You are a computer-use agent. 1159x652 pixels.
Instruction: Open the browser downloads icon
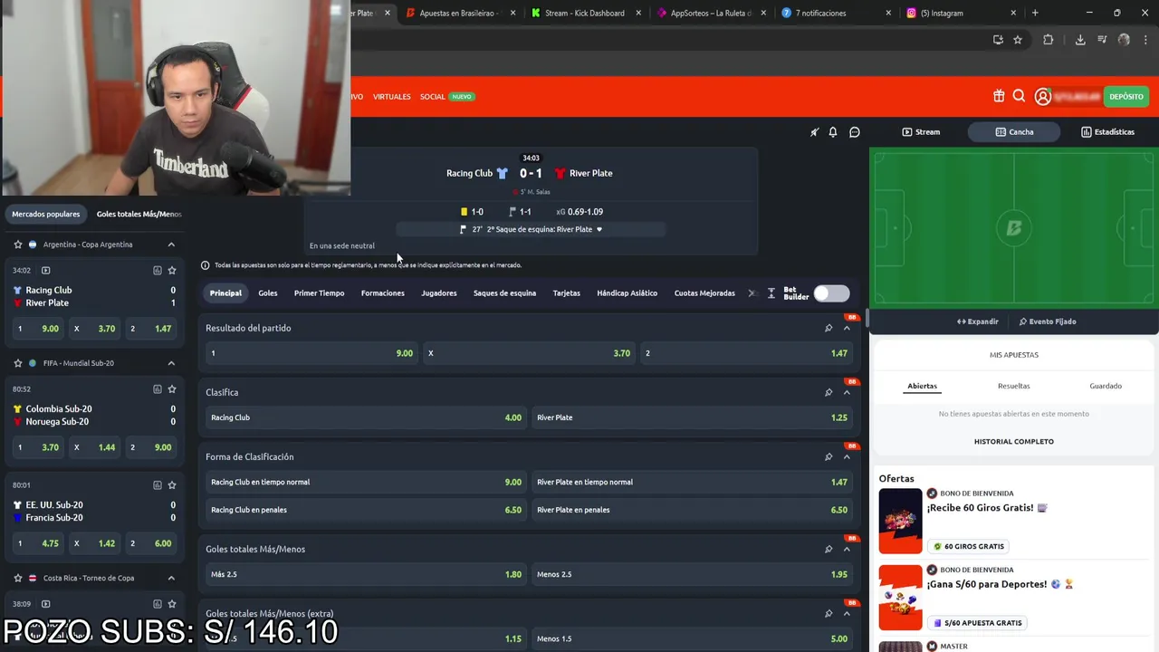pyautogui.click(x=1080, y=40)
